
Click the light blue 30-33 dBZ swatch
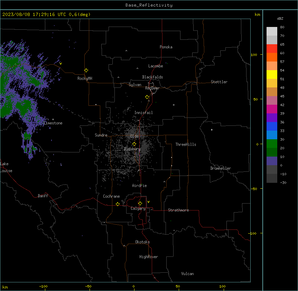[272, 135]
